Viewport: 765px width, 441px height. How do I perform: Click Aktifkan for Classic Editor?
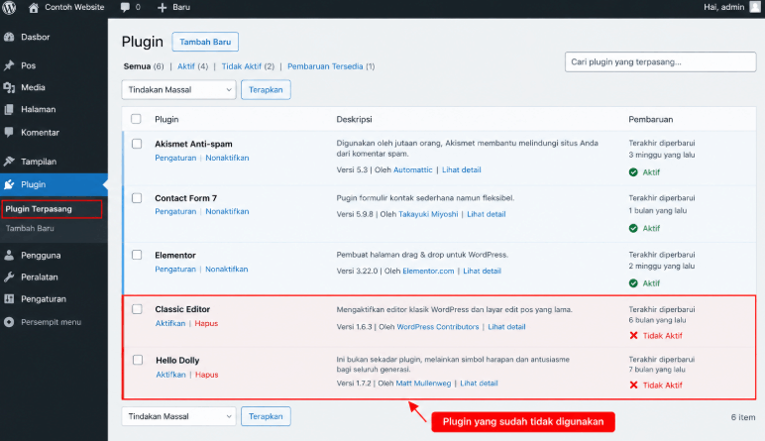(x=170, y=323)
